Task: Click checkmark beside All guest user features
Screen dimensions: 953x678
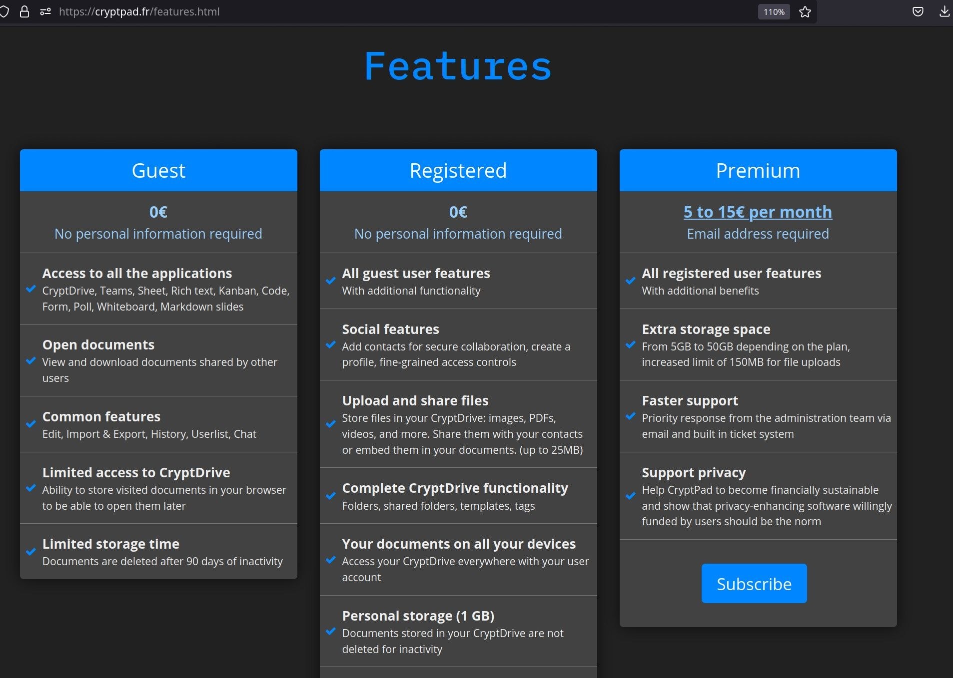Action: 331,281
